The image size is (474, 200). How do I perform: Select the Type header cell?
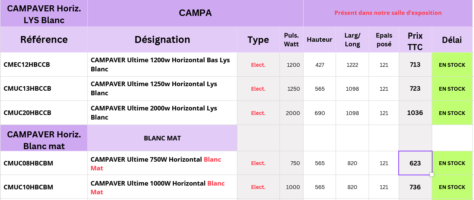pyautogui.click(x=258, y=40)
